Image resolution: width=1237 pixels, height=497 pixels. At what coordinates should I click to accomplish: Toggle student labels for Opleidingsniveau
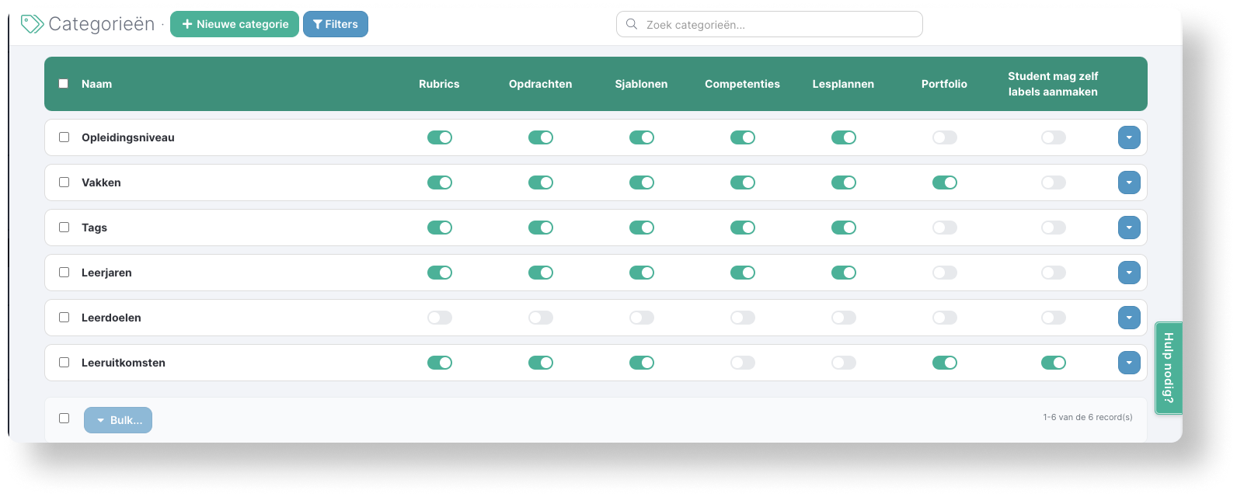tap(1054, 137)
